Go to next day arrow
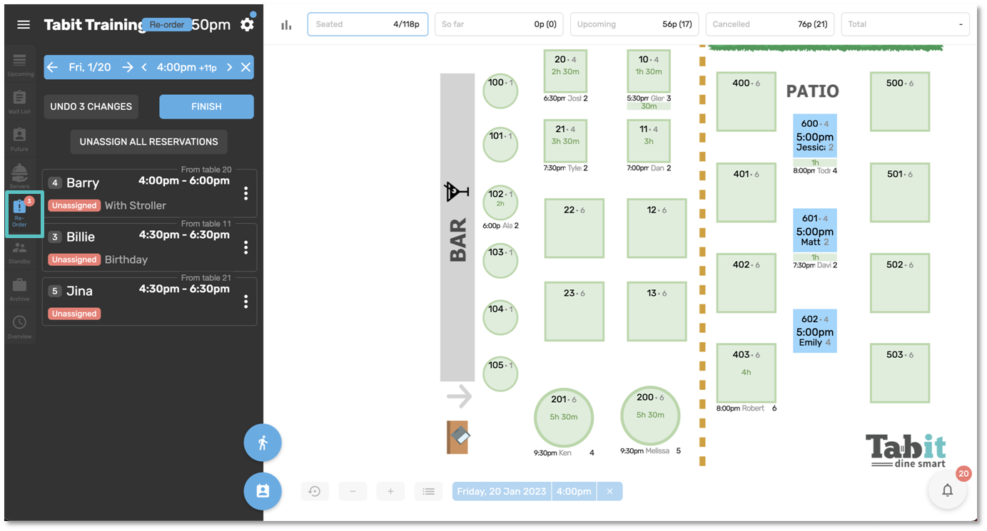987x531 pixels. [x=127, y=67]
